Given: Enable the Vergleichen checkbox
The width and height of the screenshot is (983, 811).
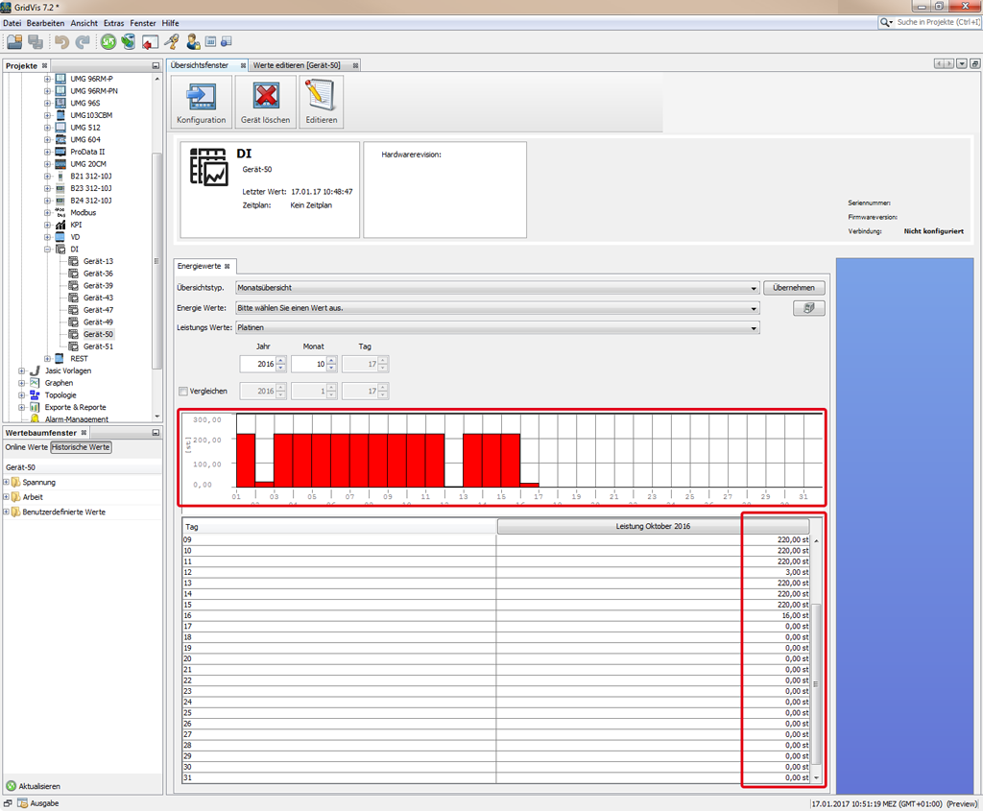Looking at the screenshot, I should click(x=181, y=391).
